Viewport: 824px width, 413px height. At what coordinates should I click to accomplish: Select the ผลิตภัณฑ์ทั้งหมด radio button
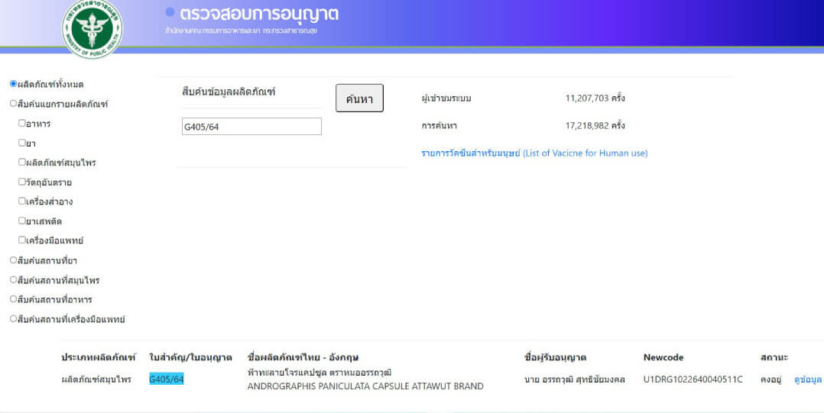(13, 84)
